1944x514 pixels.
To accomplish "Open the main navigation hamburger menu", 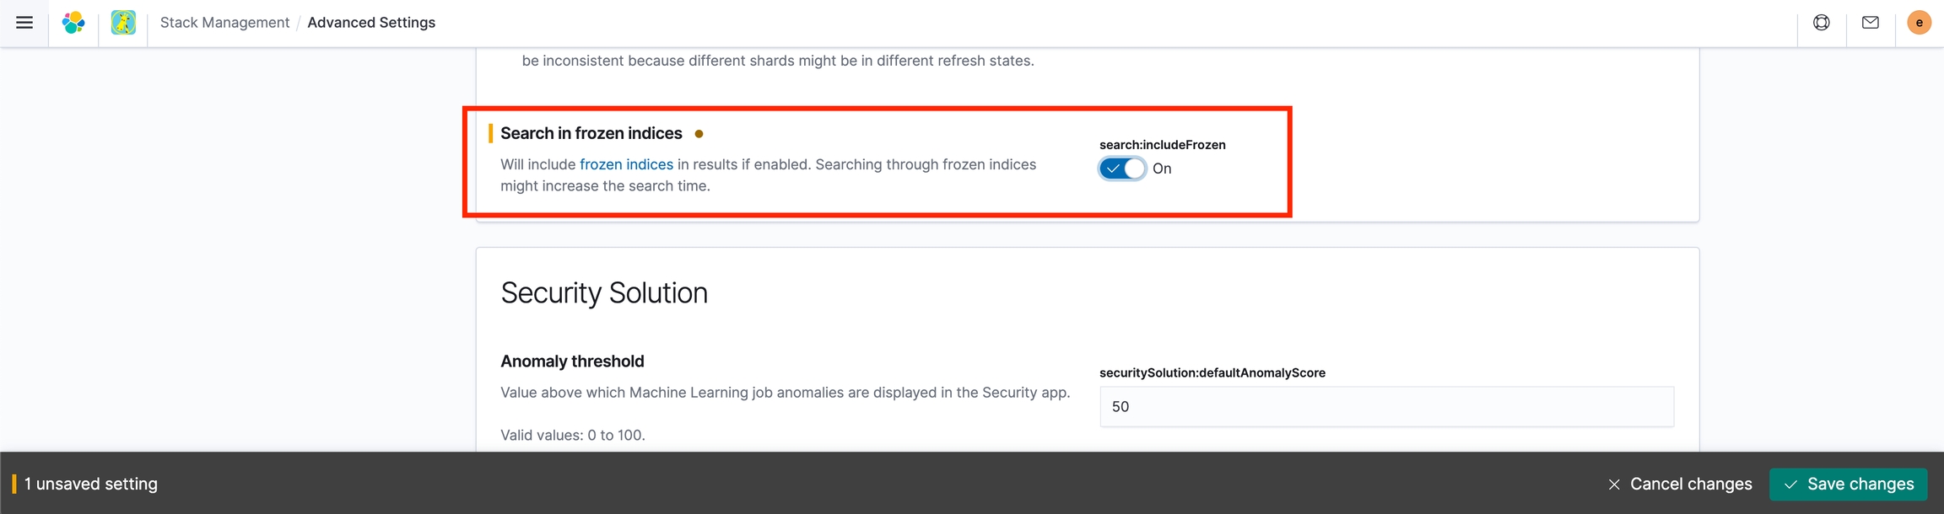I will click(24, 23).
